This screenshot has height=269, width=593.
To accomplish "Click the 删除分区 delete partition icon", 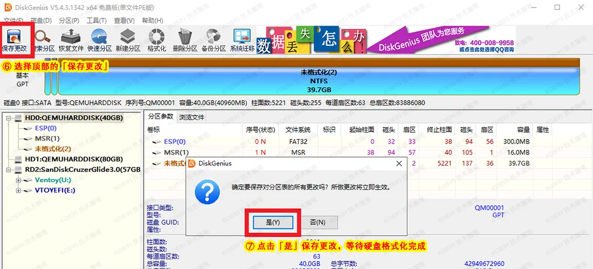I will (x=185, y=40).
